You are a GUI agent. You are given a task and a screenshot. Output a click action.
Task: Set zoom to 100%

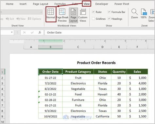click(x=144, y=14)
